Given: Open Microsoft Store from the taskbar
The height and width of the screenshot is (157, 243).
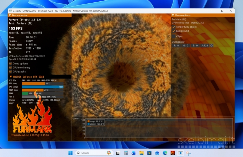Looking at the screenshot, I should 149,153.
